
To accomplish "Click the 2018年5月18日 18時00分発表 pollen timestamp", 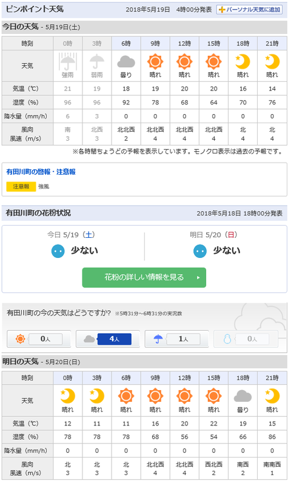I will [239, 213].
